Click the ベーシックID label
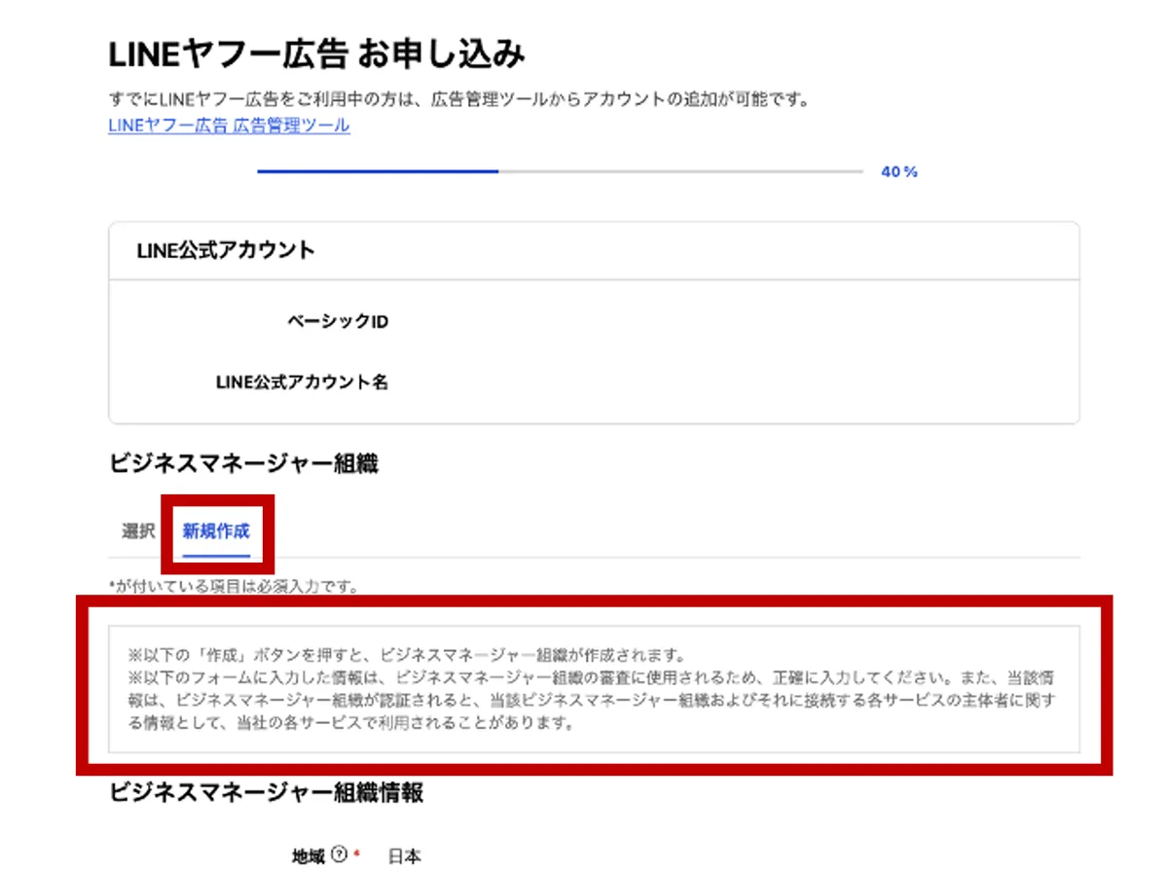 [x=338, y=321]
